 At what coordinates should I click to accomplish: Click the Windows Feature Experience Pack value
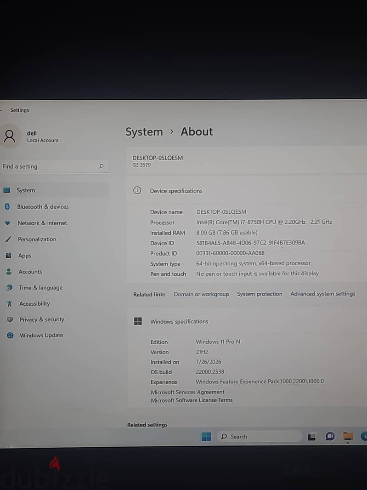pyautogui.click(x=260, y=381)
